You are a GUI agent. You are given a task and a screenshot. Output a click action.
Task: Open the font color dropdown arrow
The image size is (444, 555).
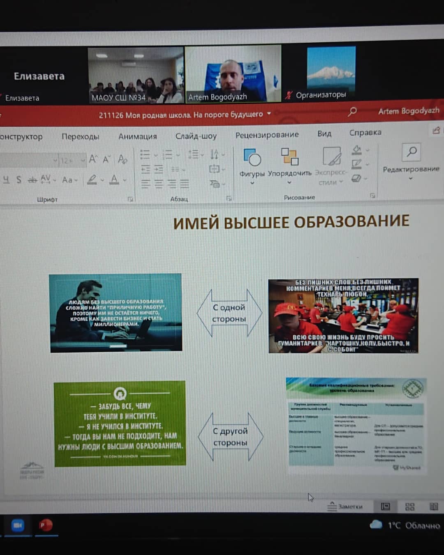coord(125,180)
